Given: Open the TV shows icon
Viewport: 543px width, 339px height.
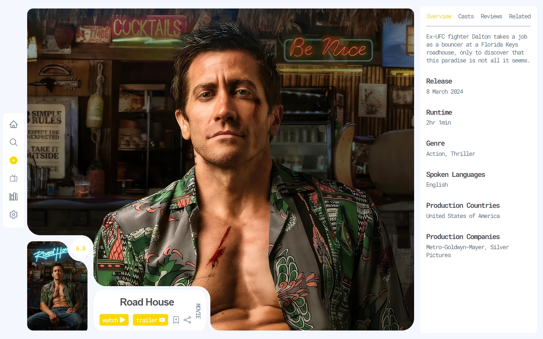Looking at the screenshot, I should click(13, 178).
